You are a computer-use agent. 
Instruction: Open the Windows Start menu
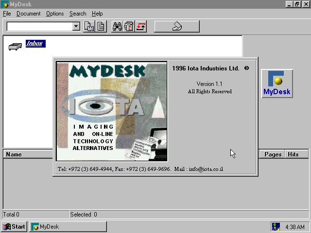pos(14,227)
